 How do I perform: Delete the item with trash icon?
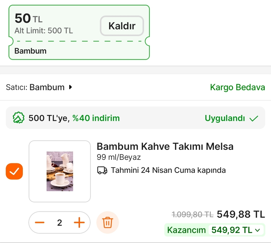click(108, 222)
